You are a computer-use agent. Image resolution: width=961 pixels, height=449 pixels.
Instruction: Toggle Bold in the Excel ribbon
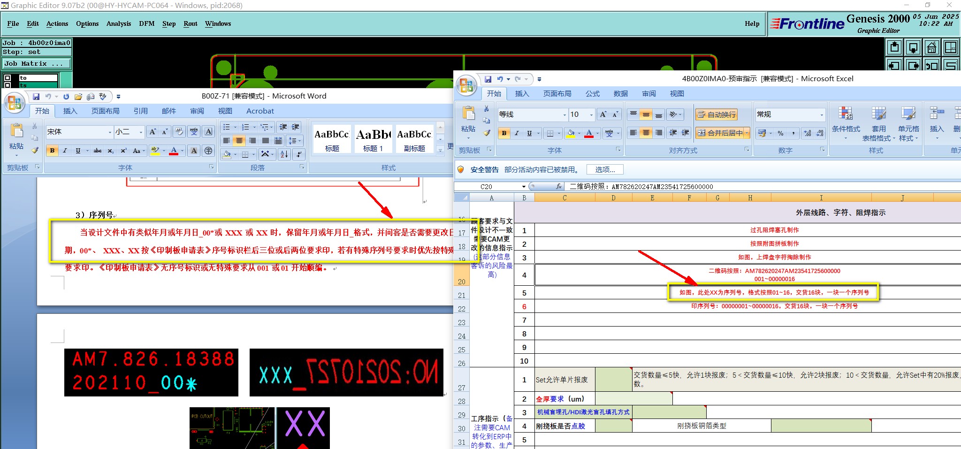tap(504, 133)
